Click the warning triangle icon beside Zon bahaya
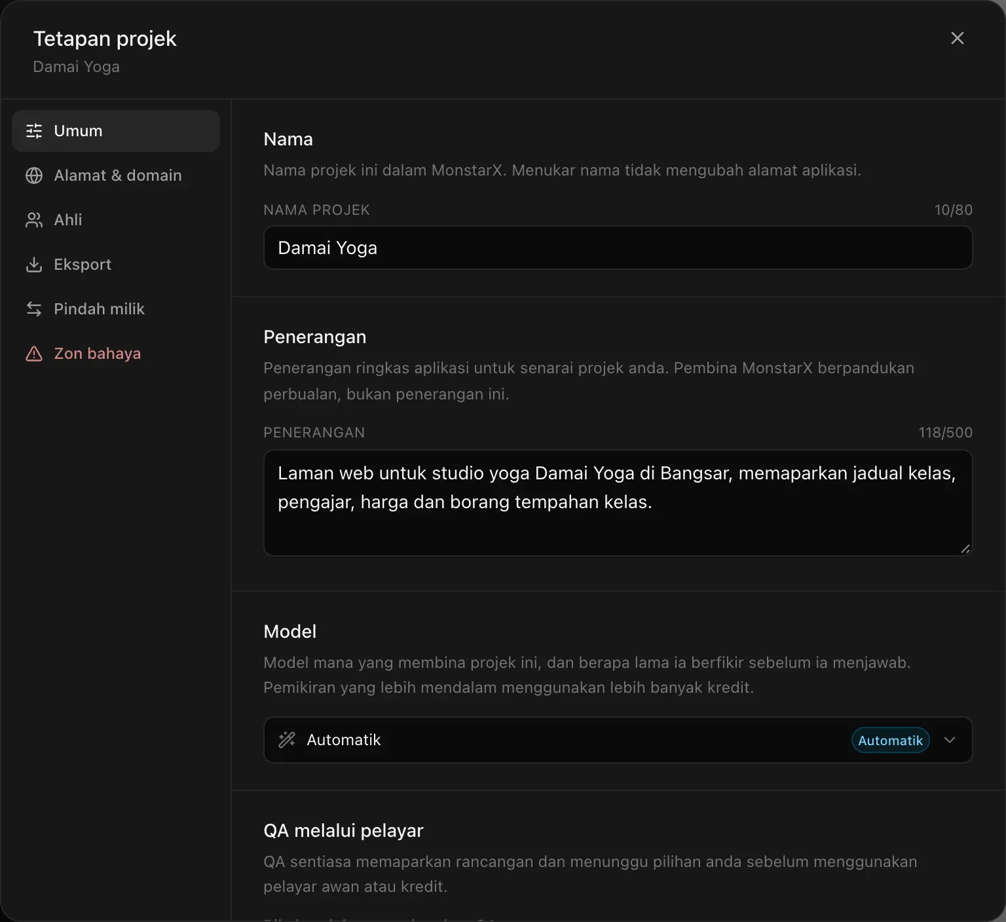 (34, 354)
